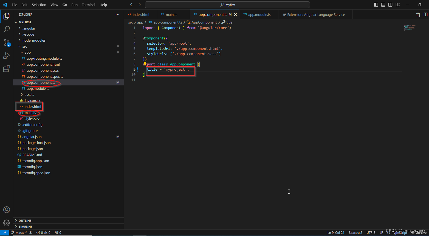Toggle the bottom panel layout button

(x=383, y=5)
